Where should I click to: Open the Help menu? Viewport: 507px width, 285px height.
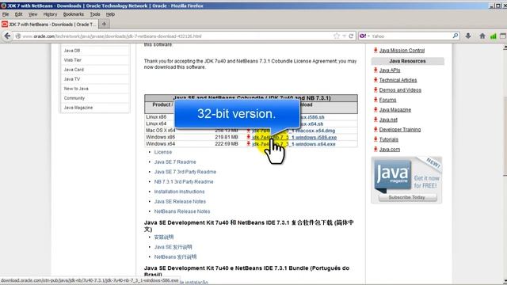tap(110, 14)
